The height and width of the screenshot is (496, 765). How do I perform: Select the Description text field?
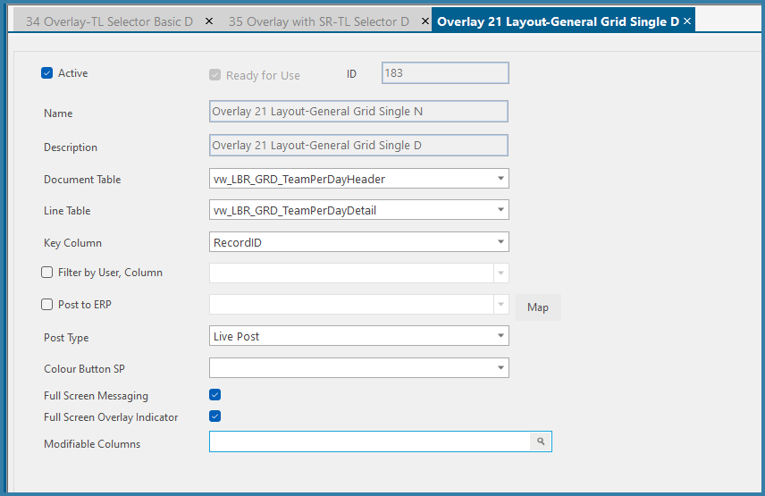[358, 146]
